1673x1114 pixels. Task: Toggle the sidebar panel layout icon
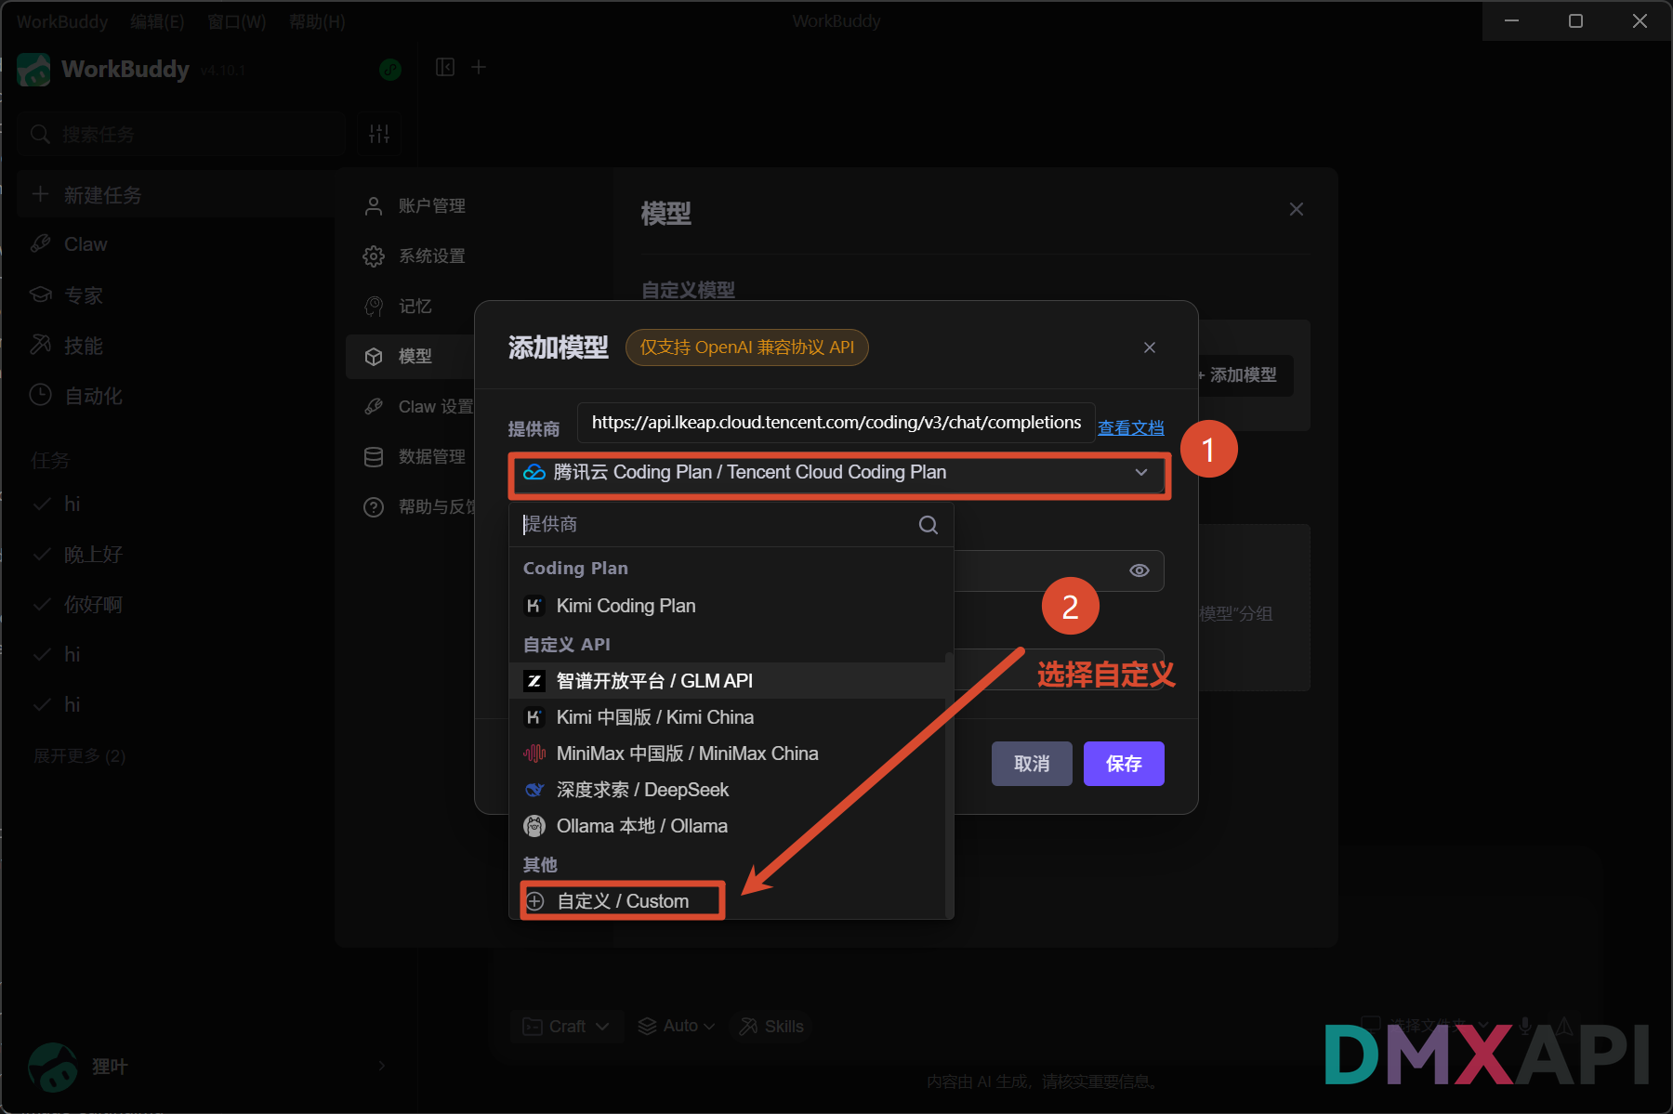tap(445, 67)
